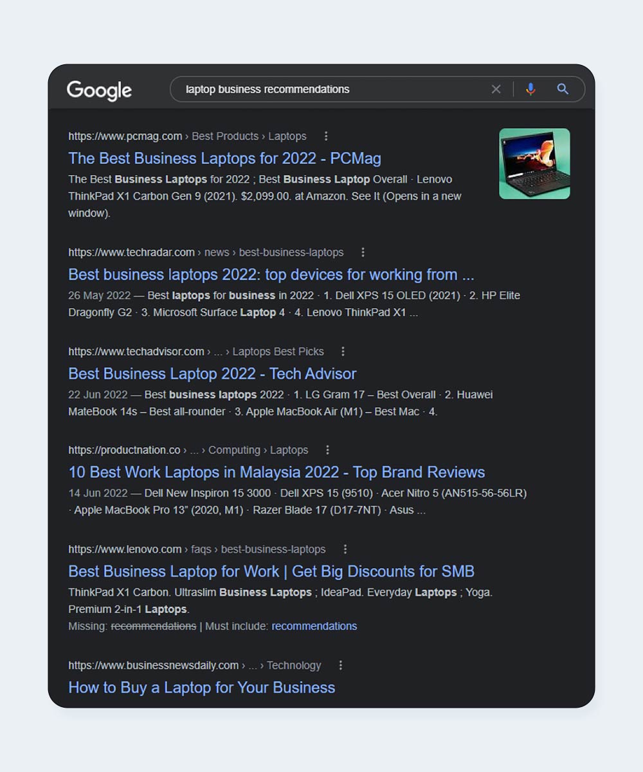Open How to Buy a Laptop for Your Business
The image size is (643, 772).
pyautogui.click(x=202, y=687)
